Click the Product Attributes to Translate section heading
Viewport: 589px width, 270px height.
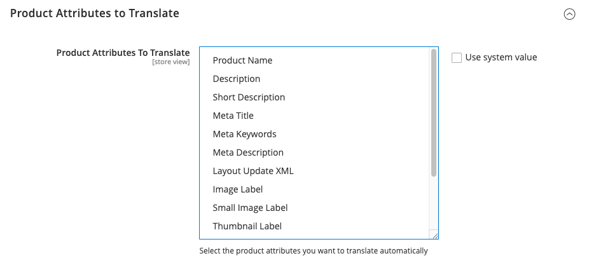click(x=94, y=13)
